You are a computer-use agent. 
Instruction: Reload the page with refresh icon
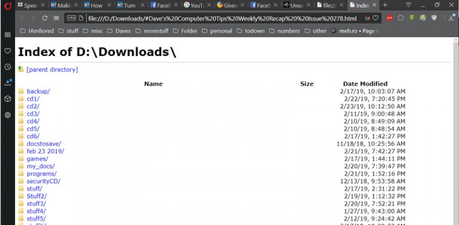45,18
